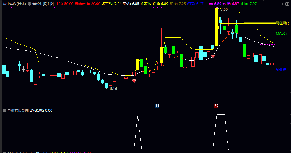This screenshot has width=291, height=153.
Task: Expand the 量价共振主图 indicator dropdown
Action: tap(30, 4)
